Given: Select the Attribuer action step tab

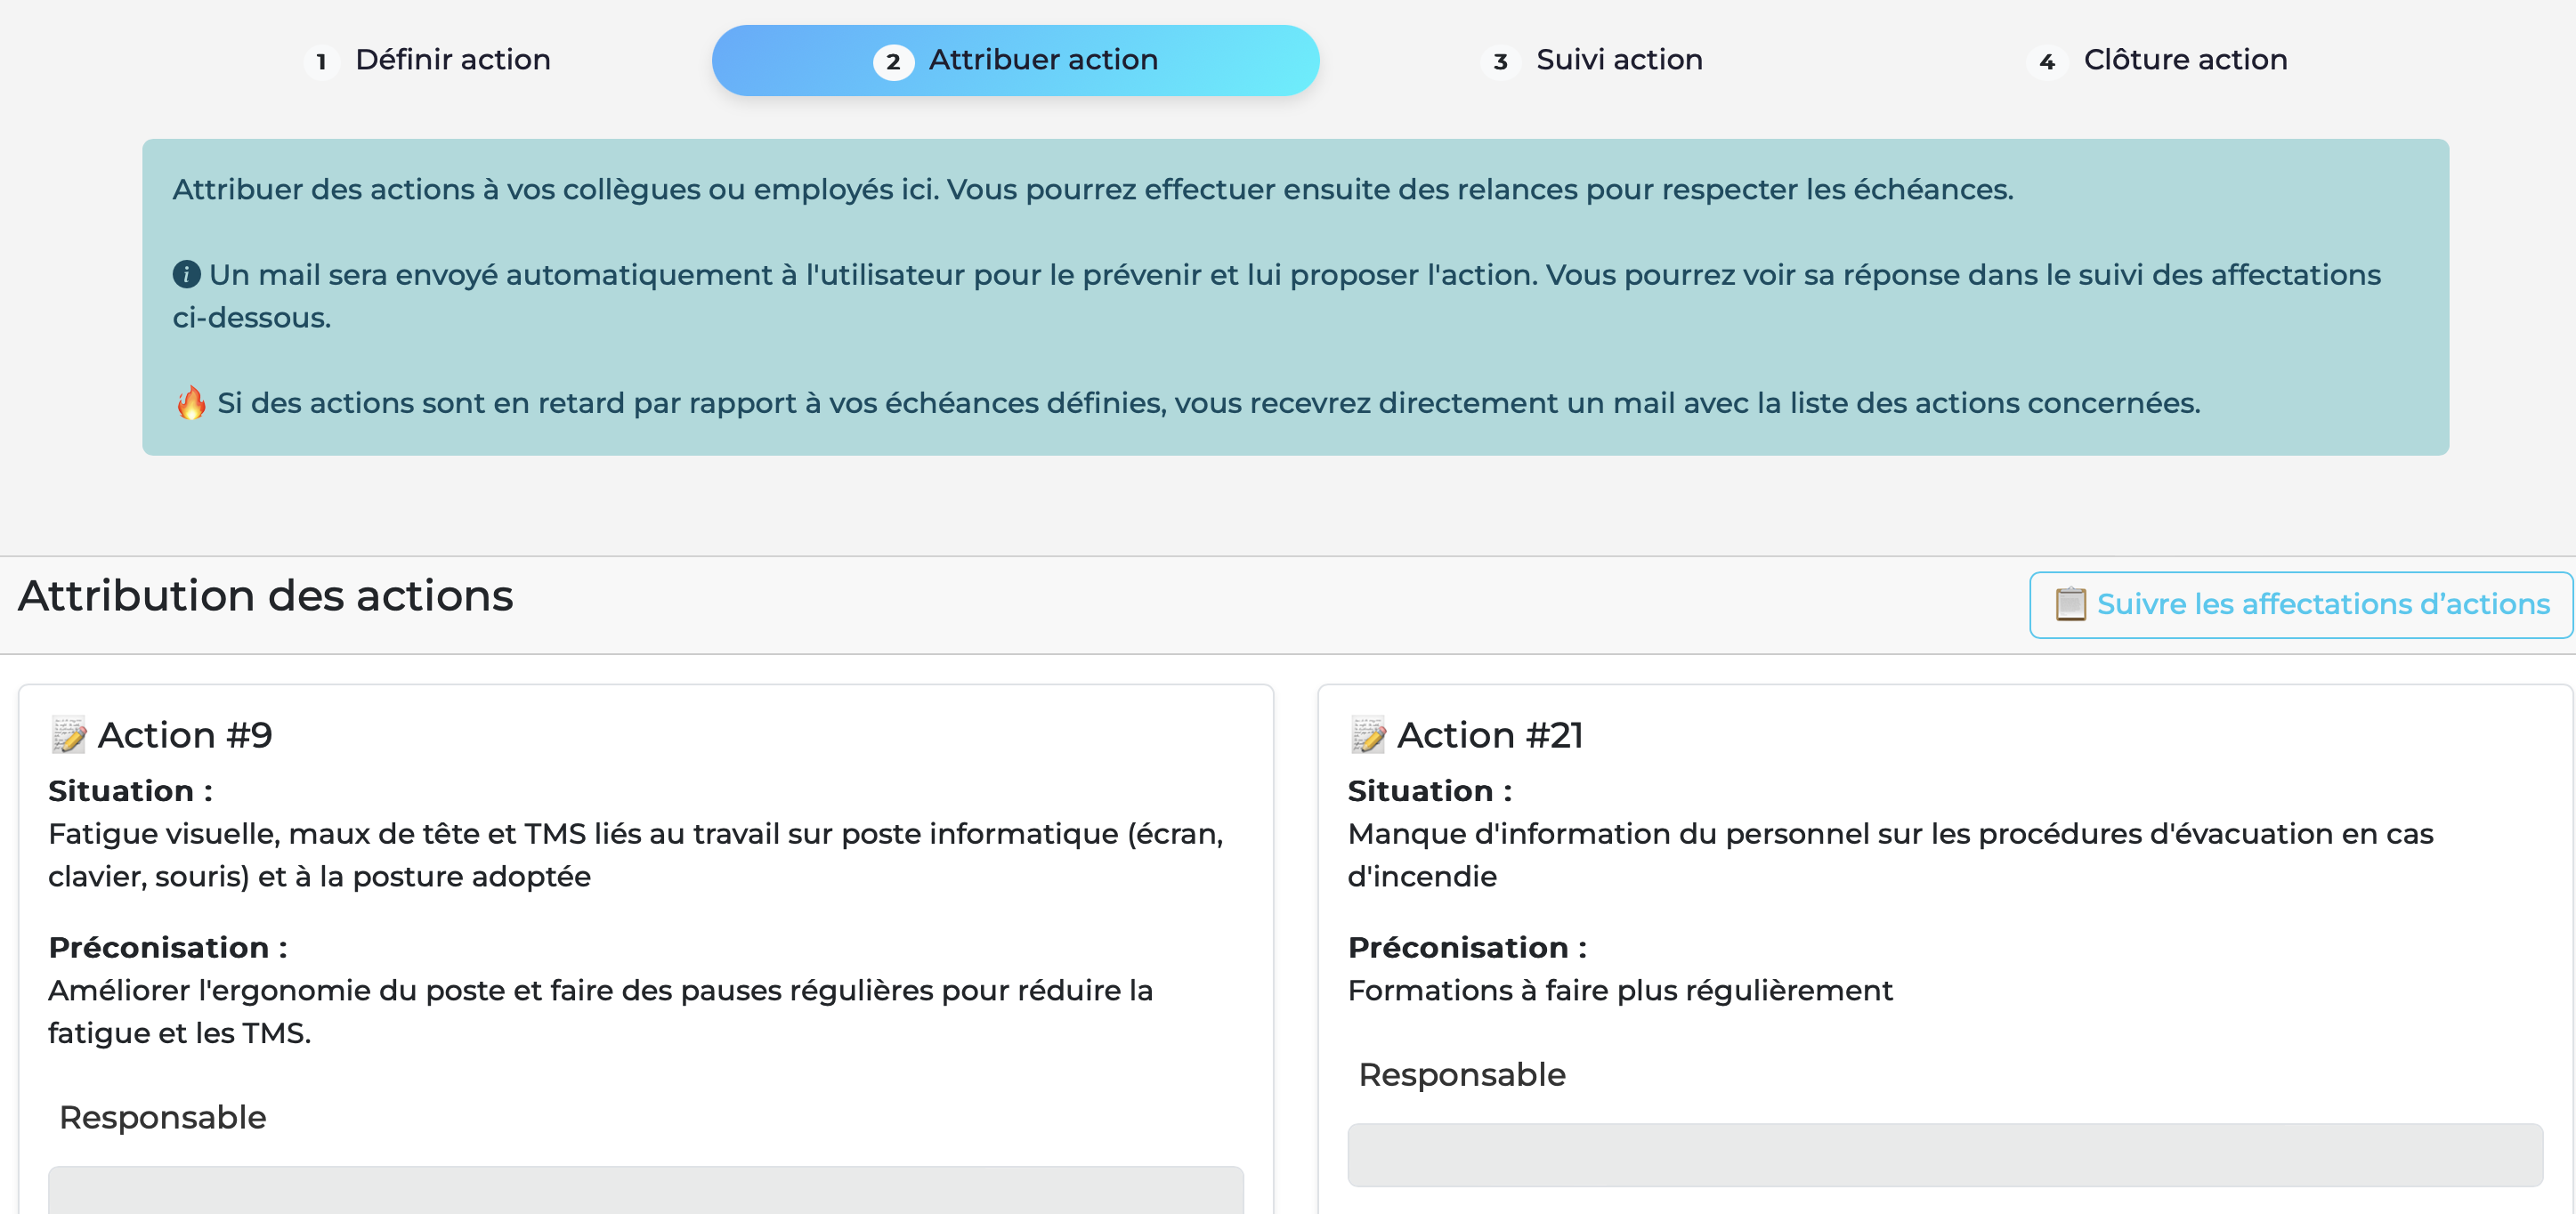Looking at the screenshot, I should tap(1015, 60).
